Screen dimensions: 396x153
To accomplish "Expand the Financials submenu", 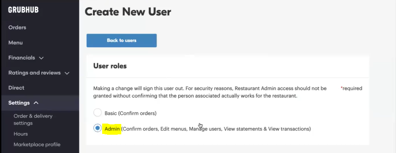I will coord(26,58).
